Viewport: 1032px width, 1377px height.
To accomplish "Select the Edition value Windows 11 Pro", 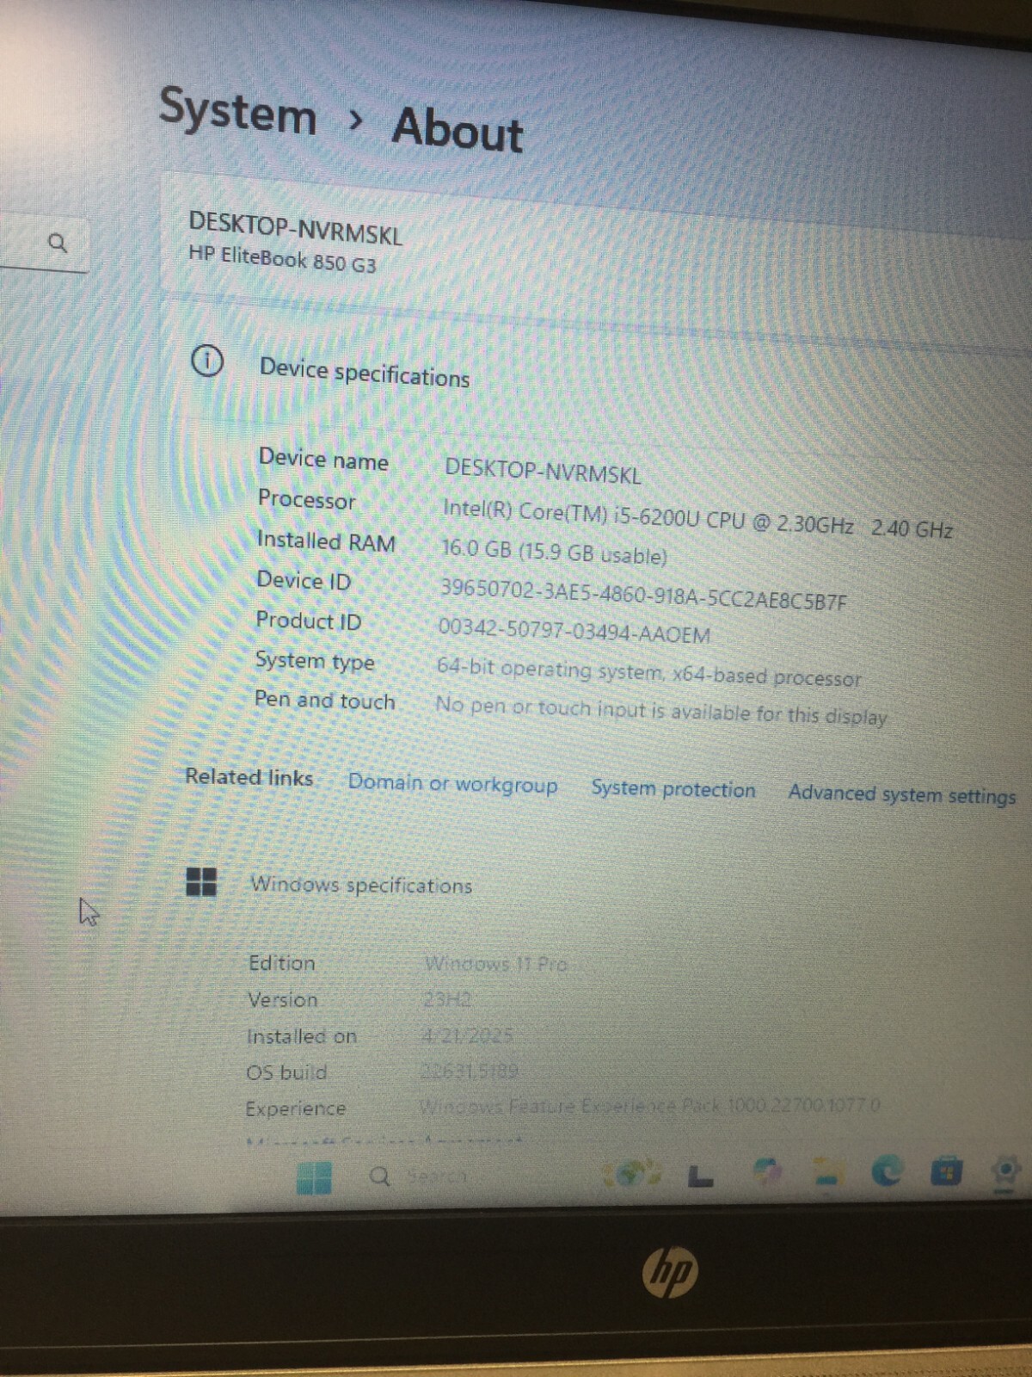I will coord(496,964).
